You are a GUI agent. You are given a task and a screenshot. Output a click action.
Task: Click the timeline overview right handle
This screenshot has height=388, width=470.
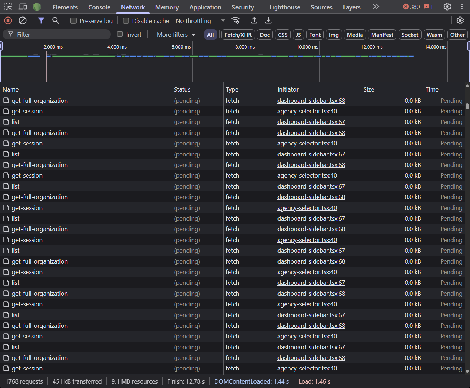pos(469,46)
